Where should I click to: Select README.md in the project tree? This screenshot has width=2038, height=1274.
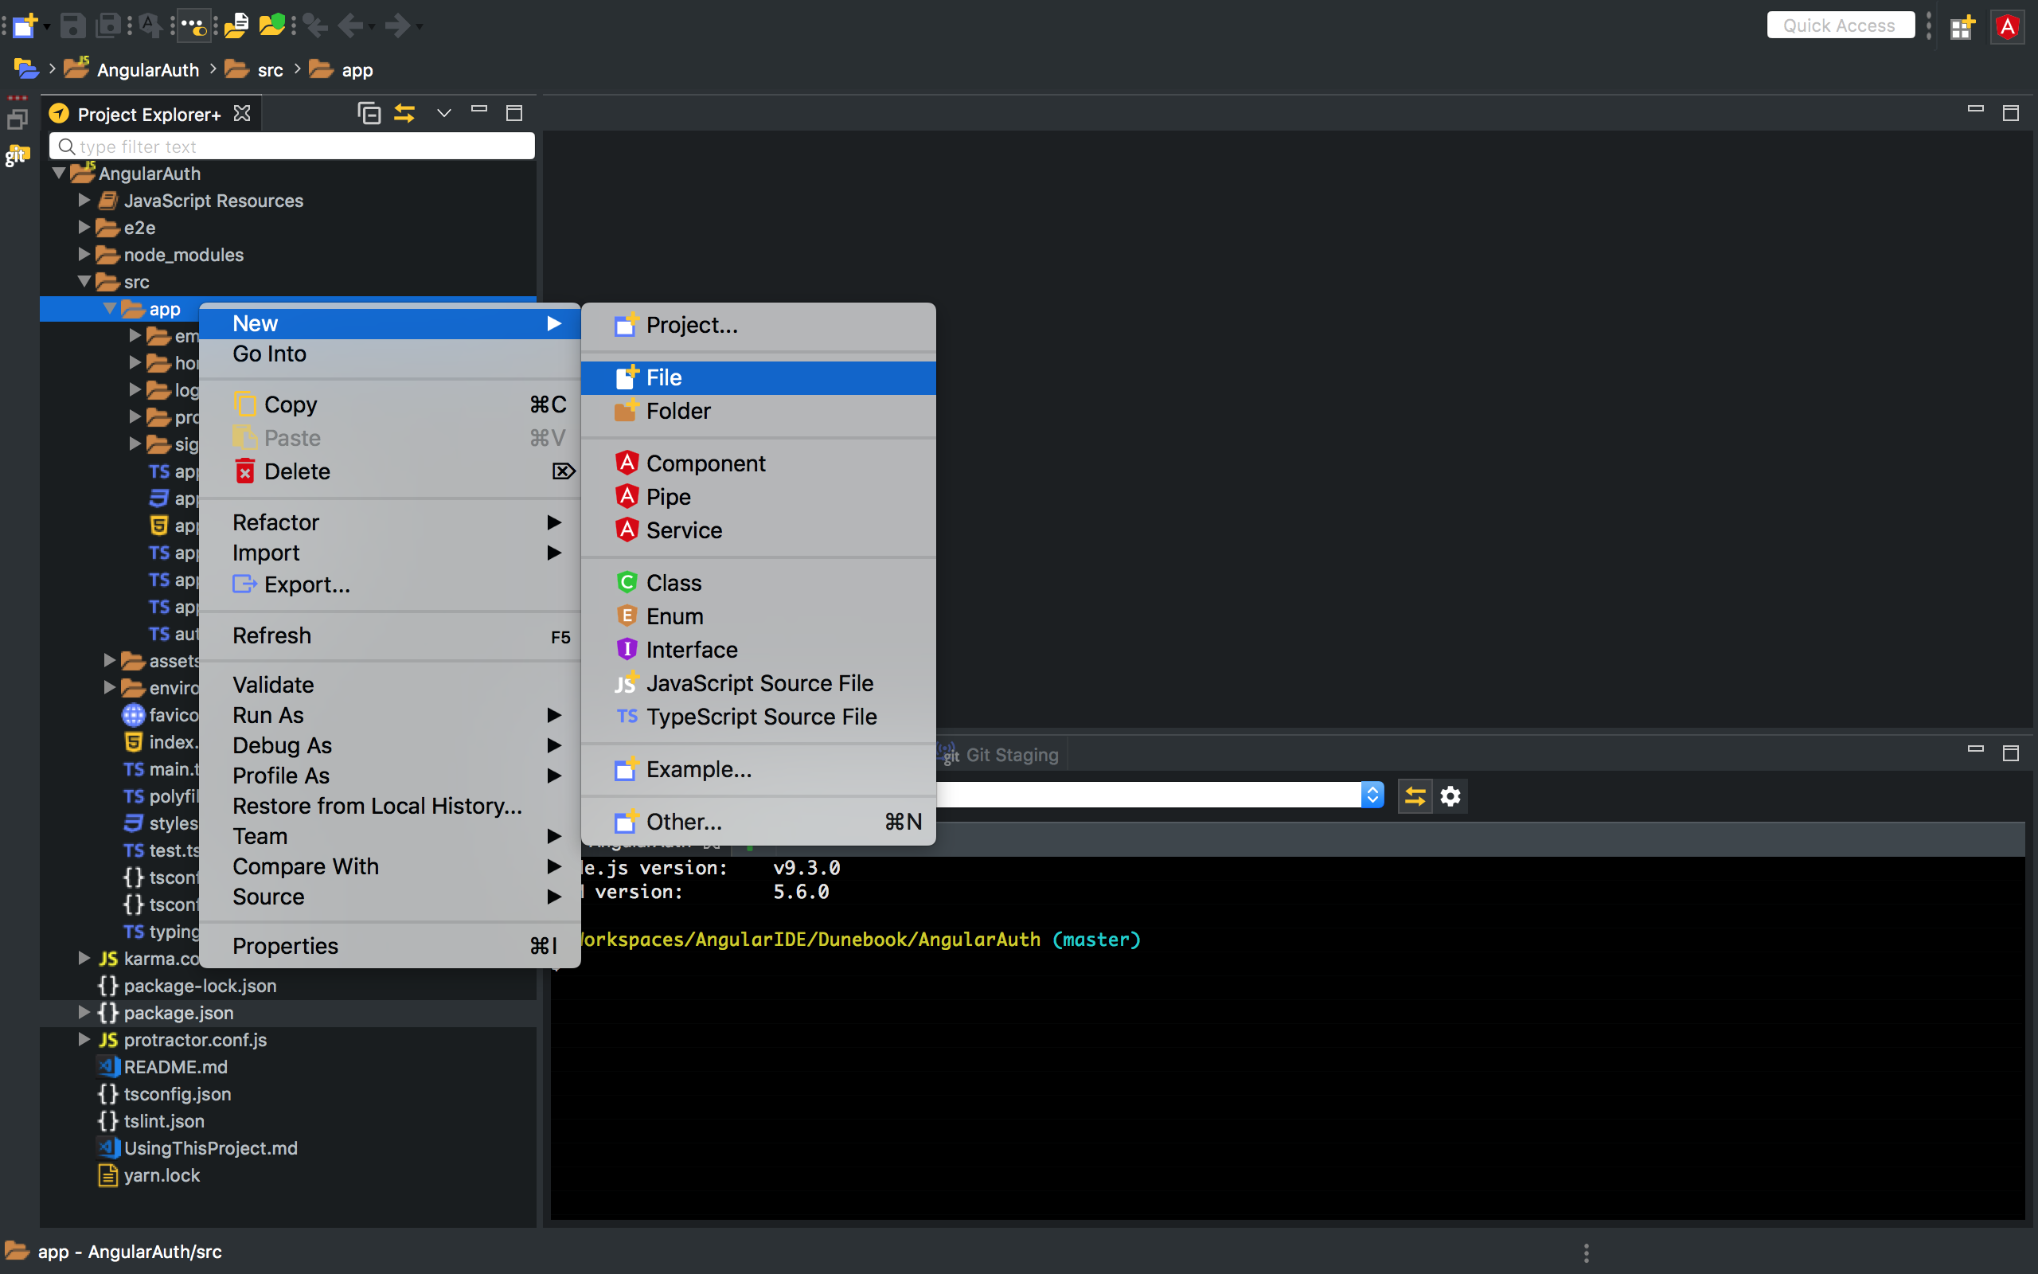tap(175, 1067)
